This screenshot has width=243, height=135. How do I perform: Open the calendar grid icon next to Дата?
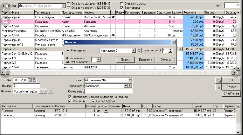[34, 80]
